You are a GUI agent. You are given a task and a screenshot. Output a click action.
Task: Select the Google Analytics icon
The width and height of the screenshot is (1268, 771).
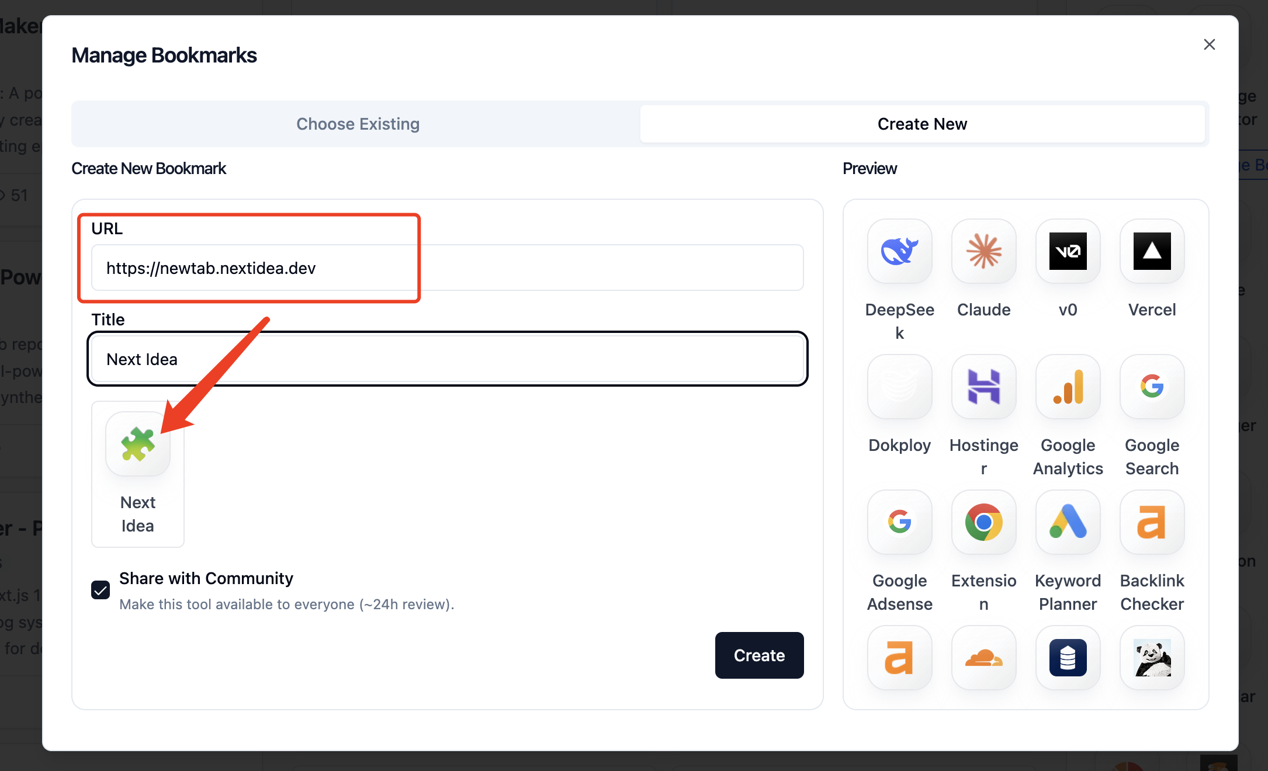(x=1068, y=387)
